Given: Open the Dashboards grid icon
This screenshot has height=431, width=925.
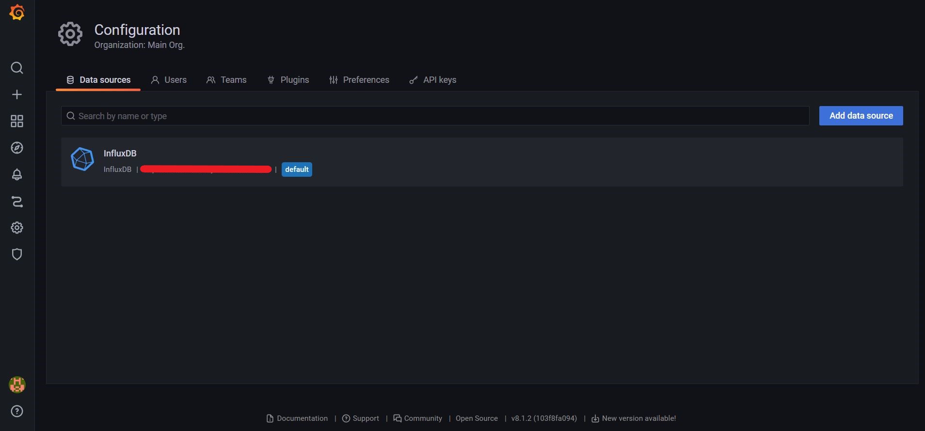Looking at the screenshot, I should click(x=17, y=121).
